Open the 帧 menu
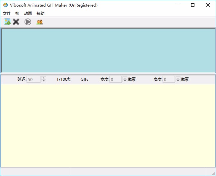 (x=17, y=14)
